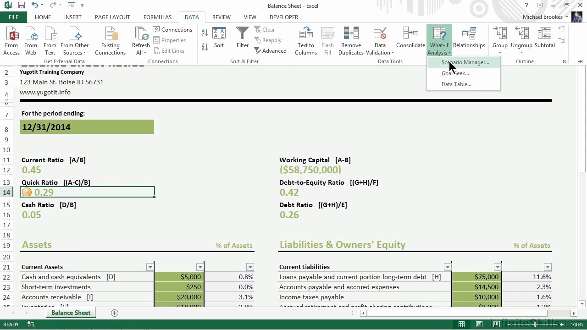Switch to the INSERT tab
Screen dimensions: 587x330
click(72, 17)
